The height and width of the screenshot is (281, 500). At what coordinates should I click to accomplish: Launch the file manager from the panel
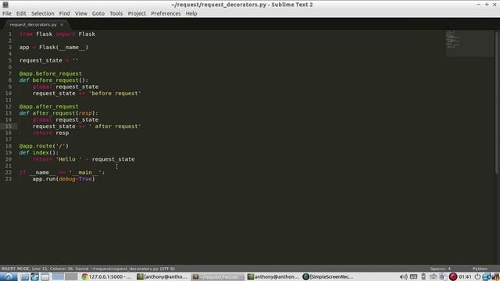point(25,277)
